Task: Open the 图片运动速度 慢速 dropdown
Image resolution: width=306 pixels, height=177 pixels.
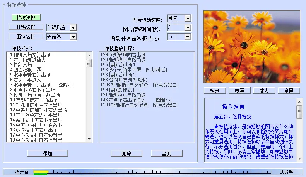Action: [188, 19]
